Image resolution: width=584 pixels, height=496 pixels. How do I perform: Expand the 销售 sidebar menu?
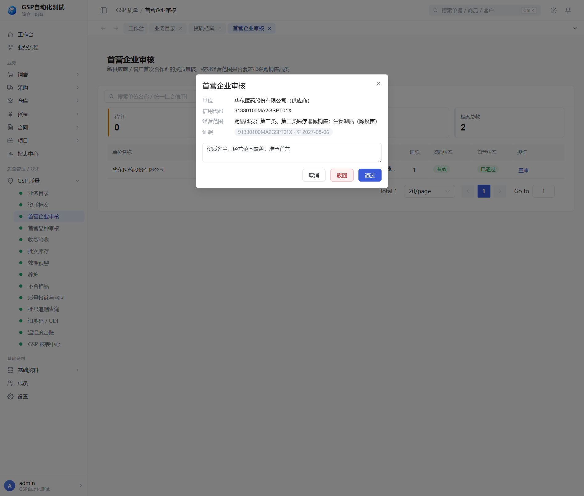(x=44, y=74)
